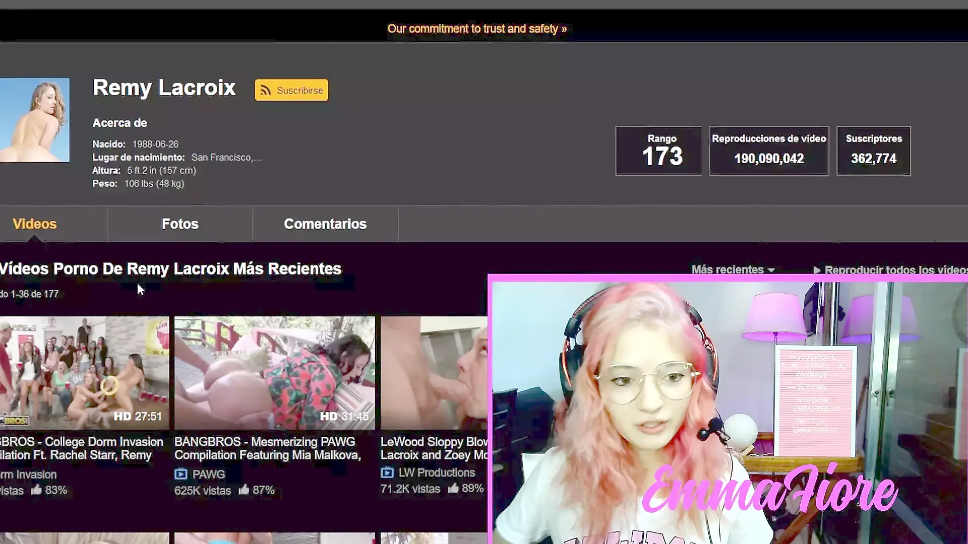Click the play triangle before Reproducir todos
This screenshot has height=544, width=968.
tap(817, 270)
